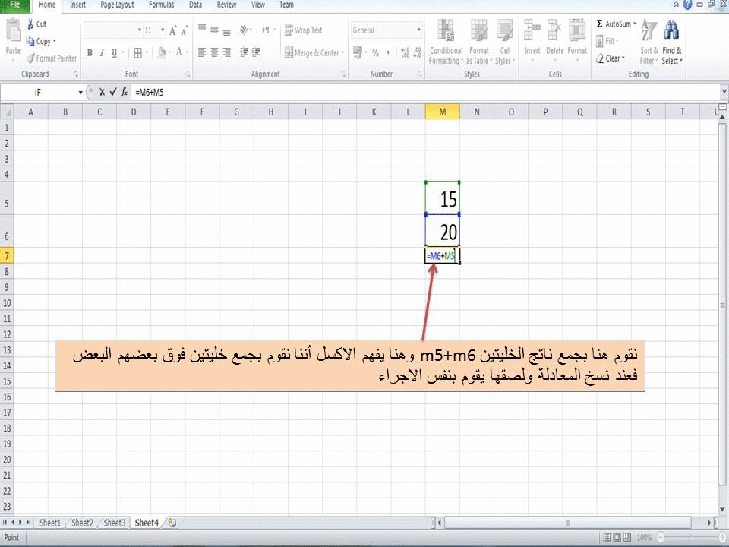Center text horizontally
Screen dimensions: 729x547
214,52
